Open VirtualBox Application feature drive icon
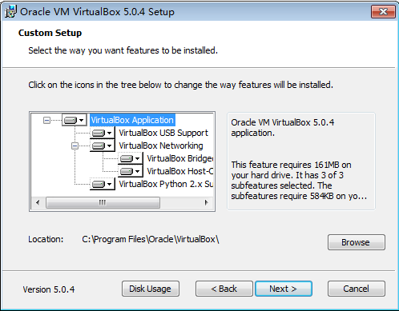The height and width of the screenshot is (311, 399). (74, 120)
